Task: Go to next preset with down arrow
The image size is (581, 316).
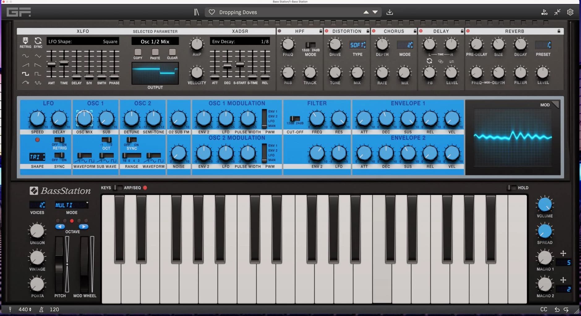Action: (x=375, y=12)
